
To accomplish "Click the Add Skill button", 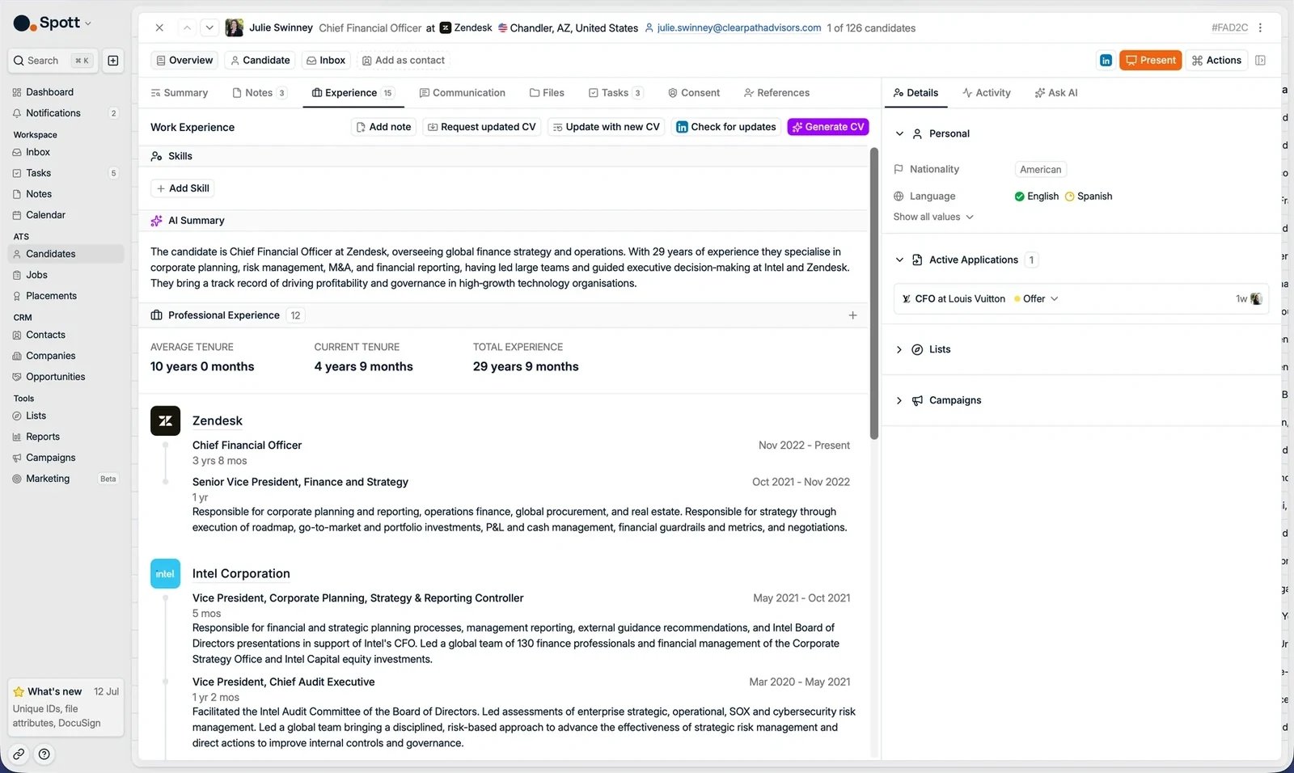I will point(183,188).
